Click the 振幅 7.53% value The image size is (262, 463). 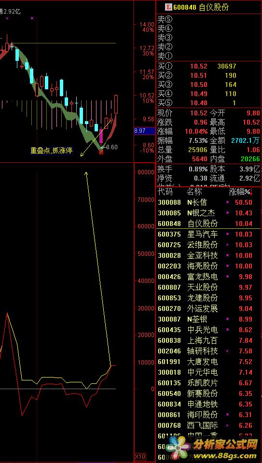pyautogui.click(x=198, y=140)
